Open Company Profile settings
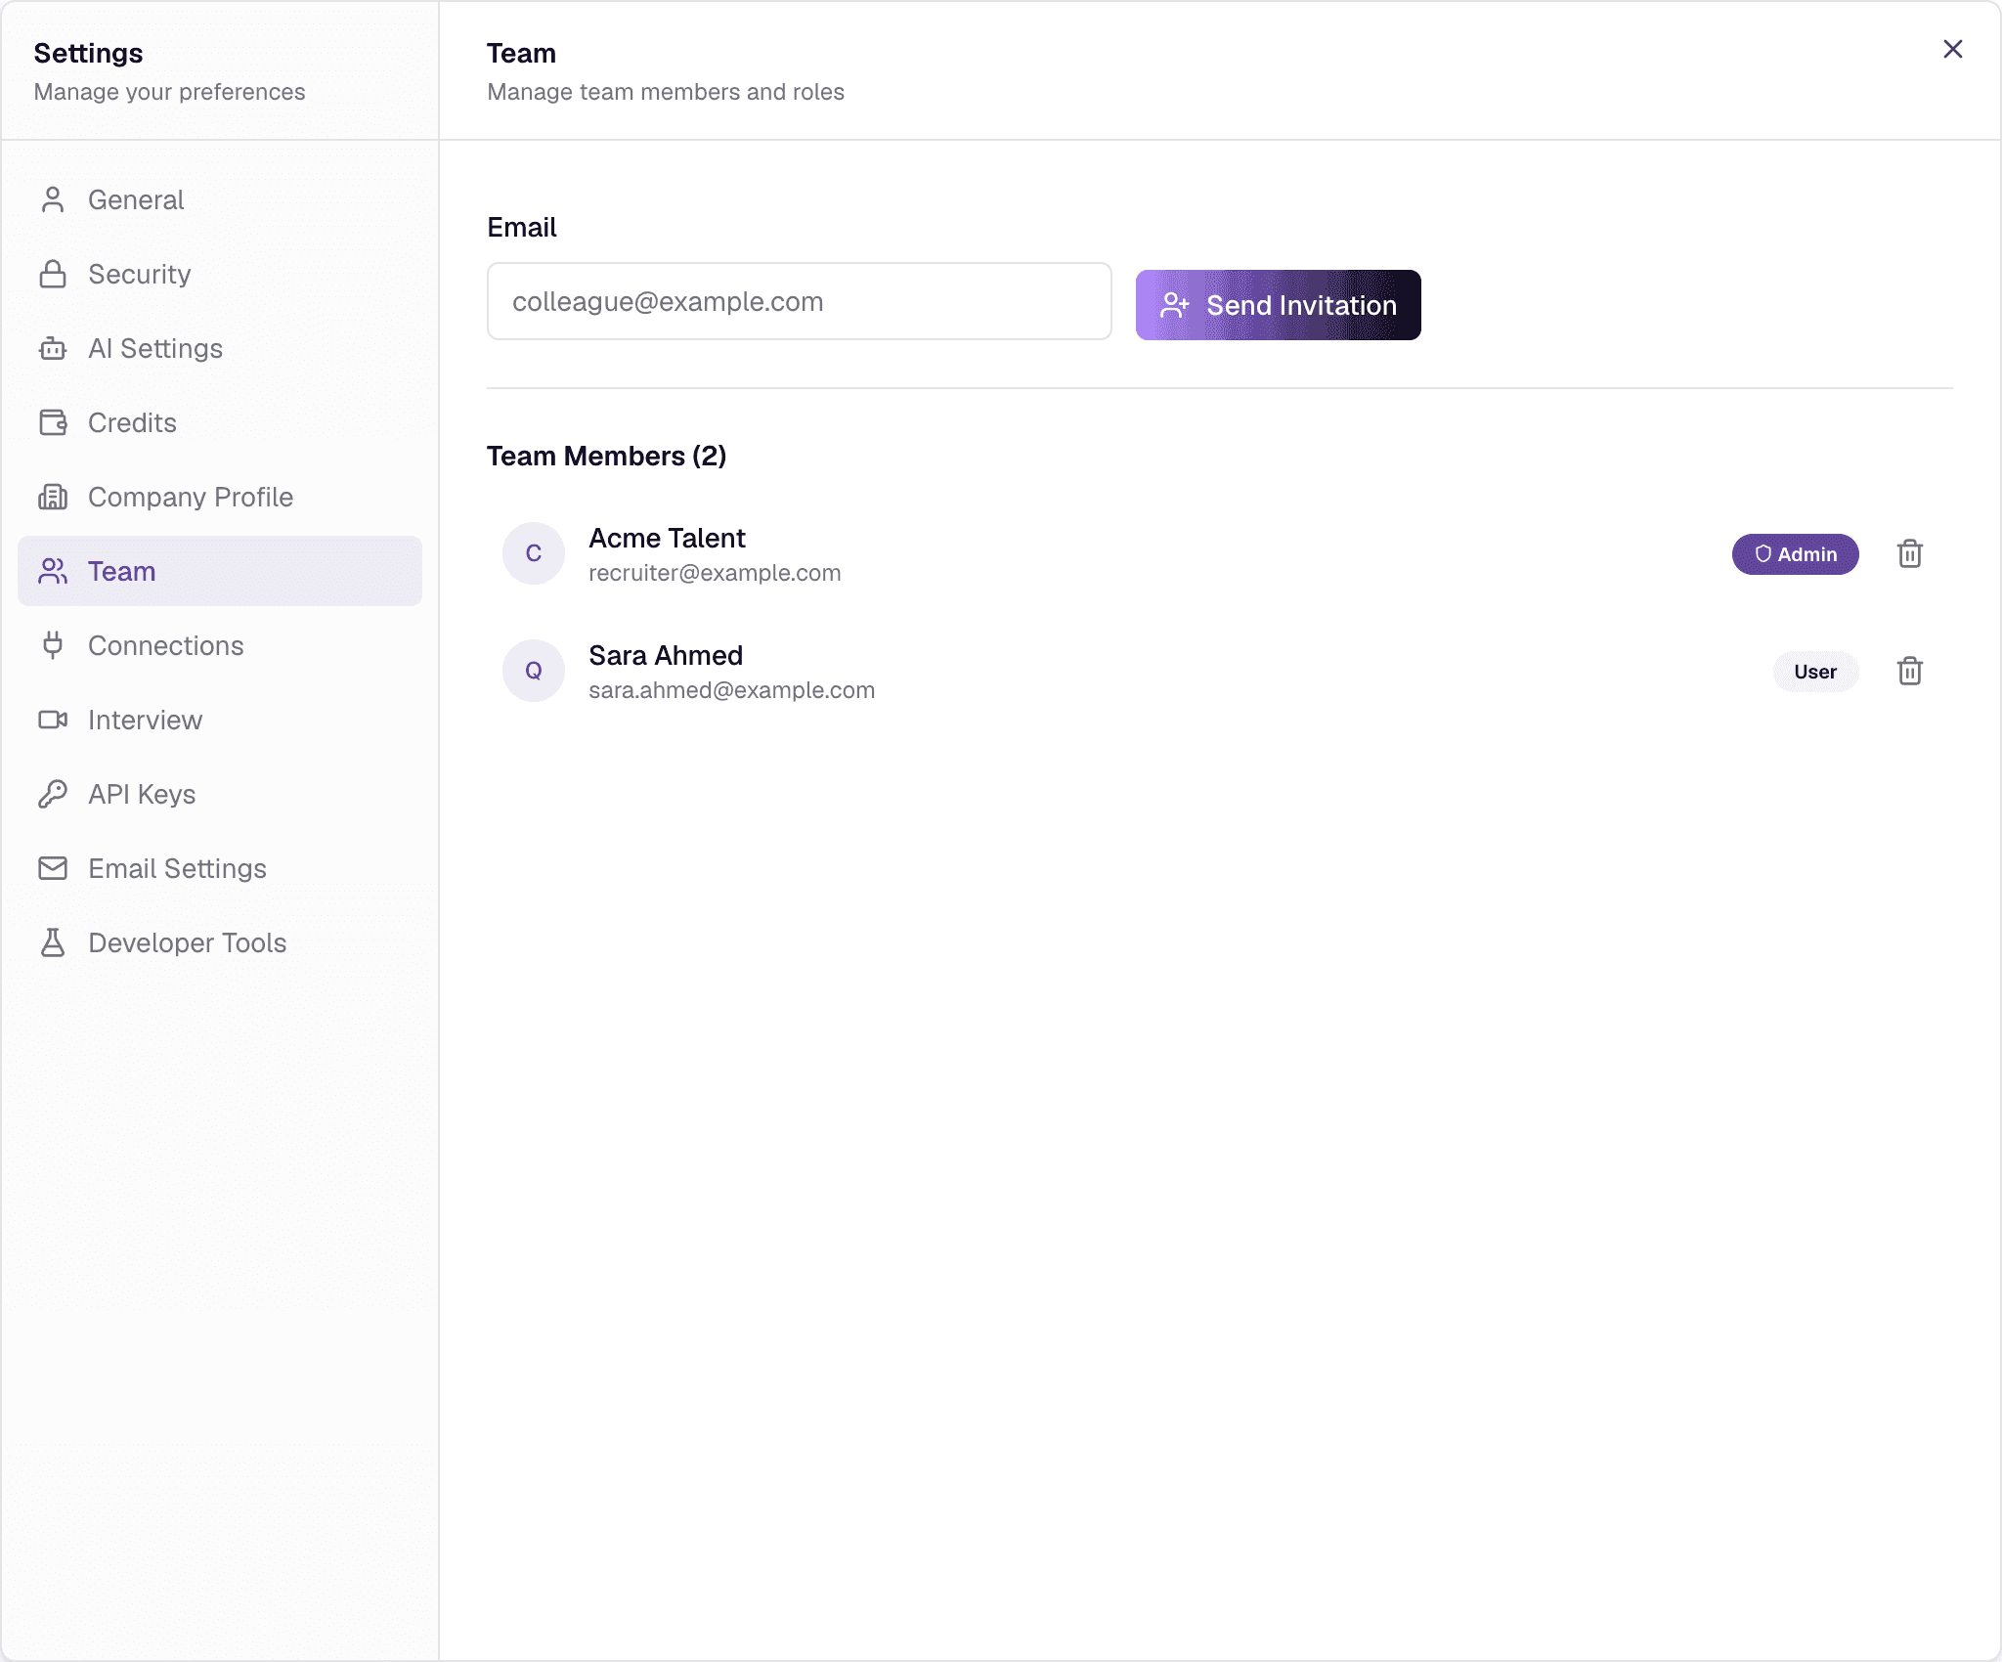This screenshot has width=2002, height=1662. (x=220, y=497)
